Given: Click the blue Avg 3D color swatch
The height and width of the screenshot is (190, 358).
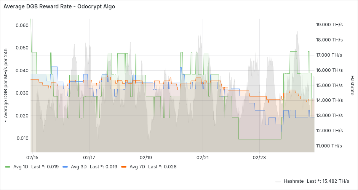Looking at the screenshot, I should 65,167.
